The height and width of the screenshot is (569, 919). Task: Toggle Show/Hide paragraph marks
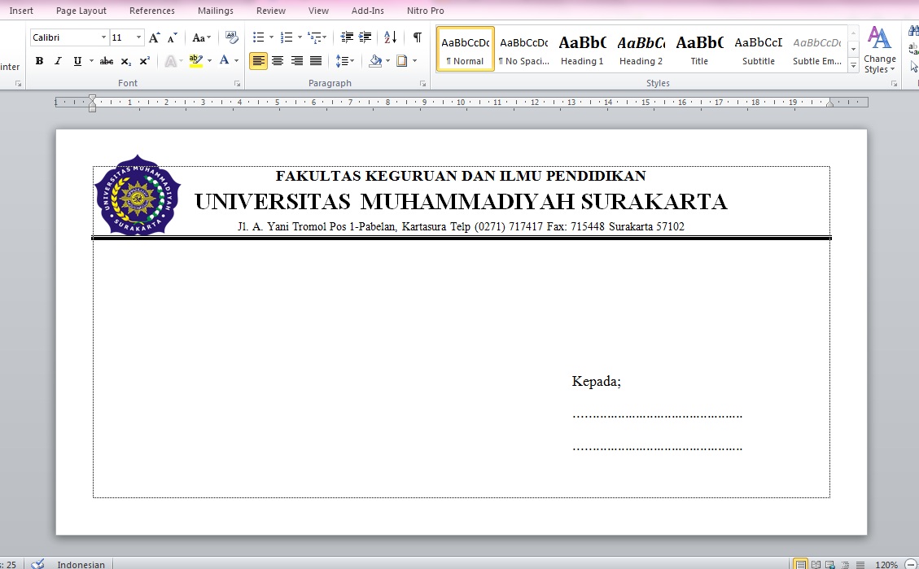(x=418, y=37)
